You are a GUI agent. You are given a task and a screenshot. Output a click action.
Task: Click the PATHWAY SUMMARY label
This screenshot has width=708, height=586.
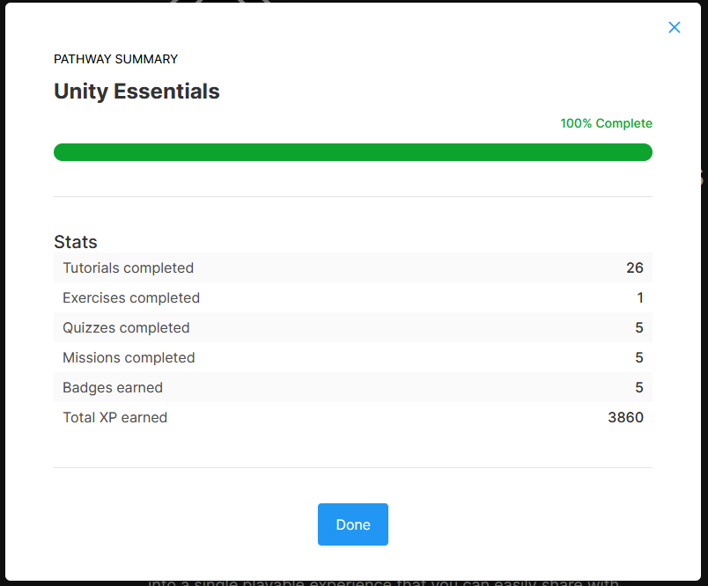point(115,59)
